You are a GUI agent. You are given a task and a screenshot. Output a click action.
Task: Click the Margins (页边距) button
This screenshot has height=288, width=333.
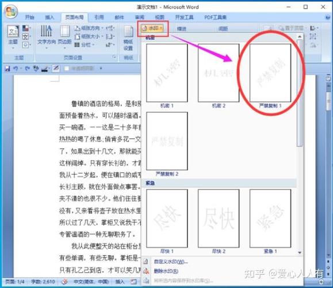click(65, 37)
